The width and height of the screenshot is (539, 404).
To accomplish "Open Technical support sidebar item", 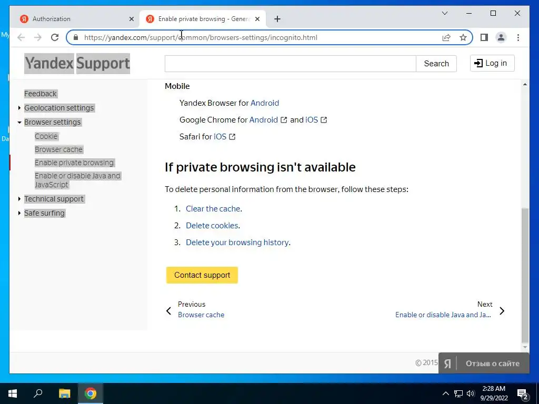I will (x=54, y=199).
